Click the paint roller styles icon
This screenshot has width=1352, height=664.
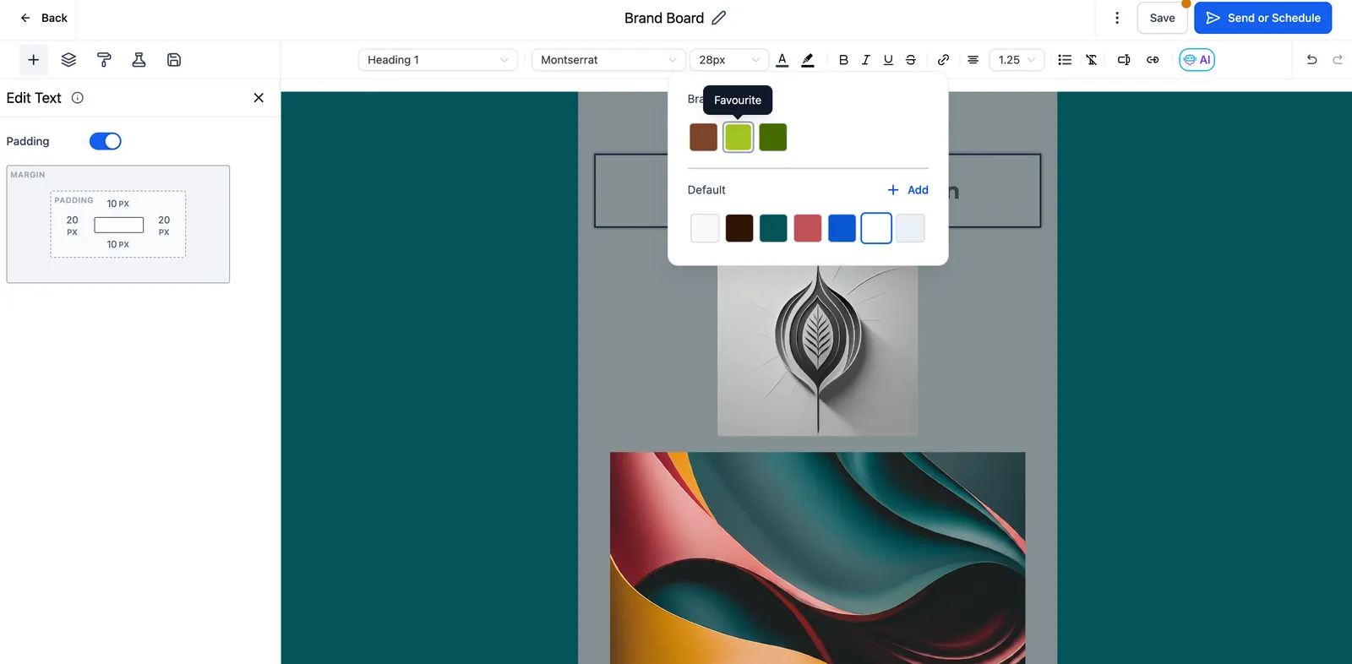[x=104, y=60]
